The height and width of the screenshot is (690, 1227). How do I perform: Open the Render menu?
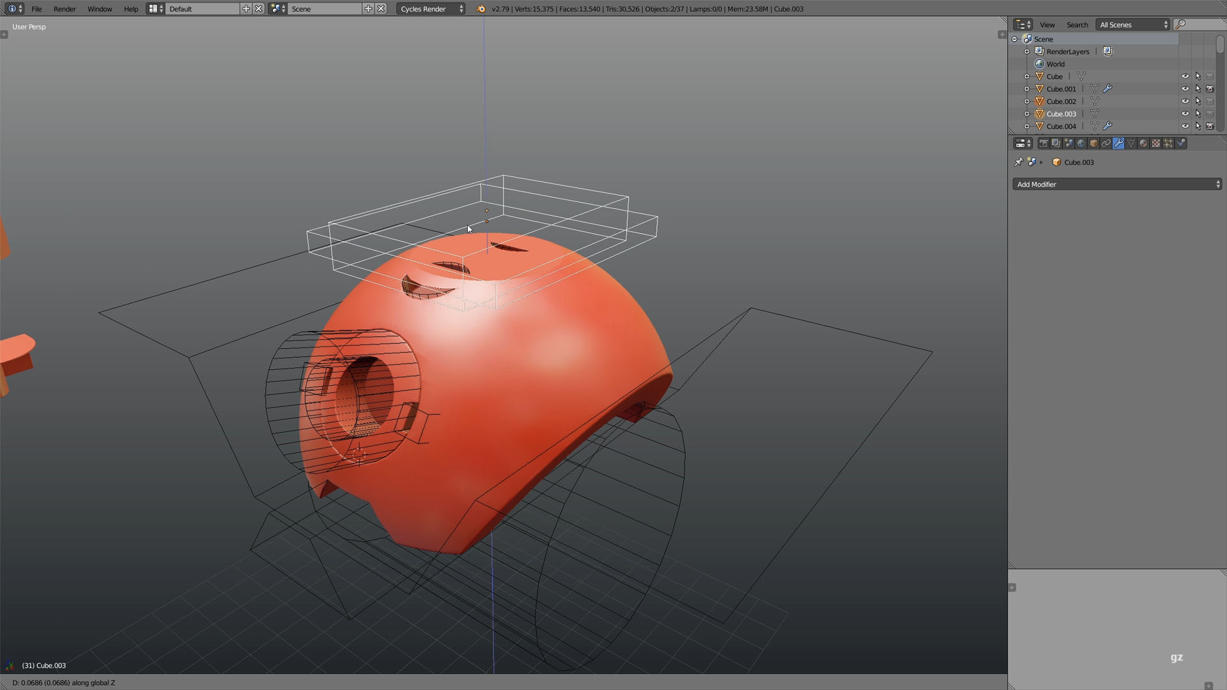pos(65,9)
